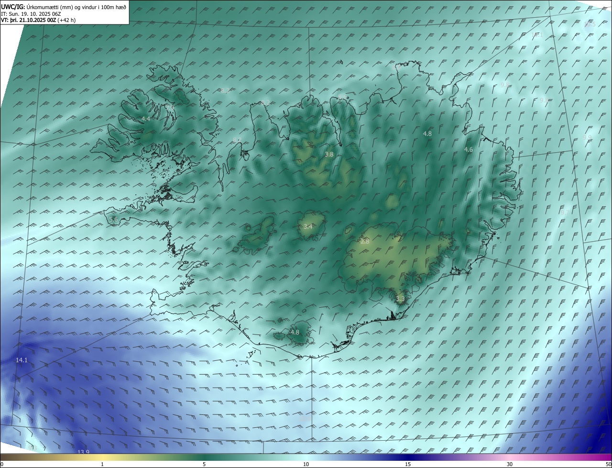Click the colorbar tick label 0
The height and width of the screenshot is (468, 612).
tap(2, 464)
